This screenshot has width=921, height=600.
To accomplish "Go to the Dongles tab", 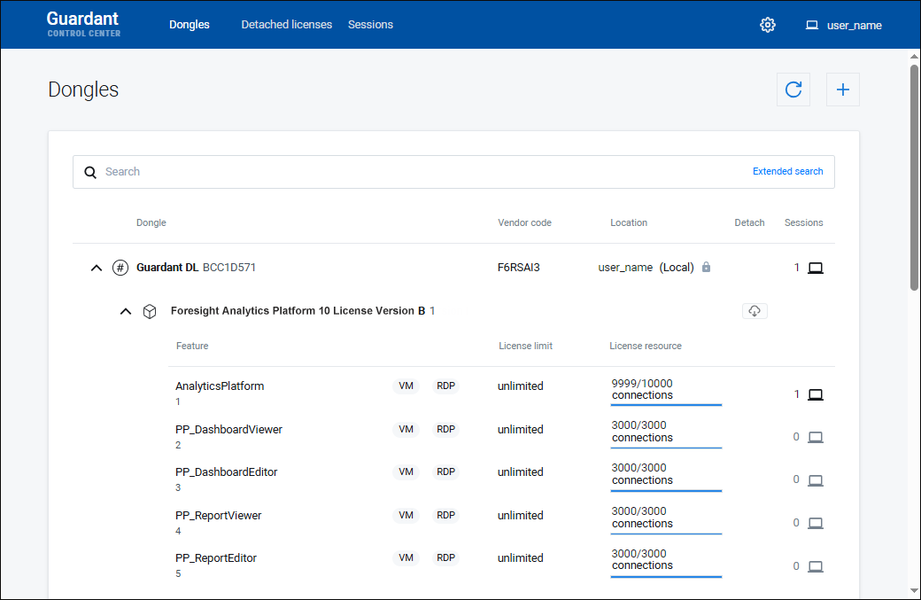I will (190, 25).
